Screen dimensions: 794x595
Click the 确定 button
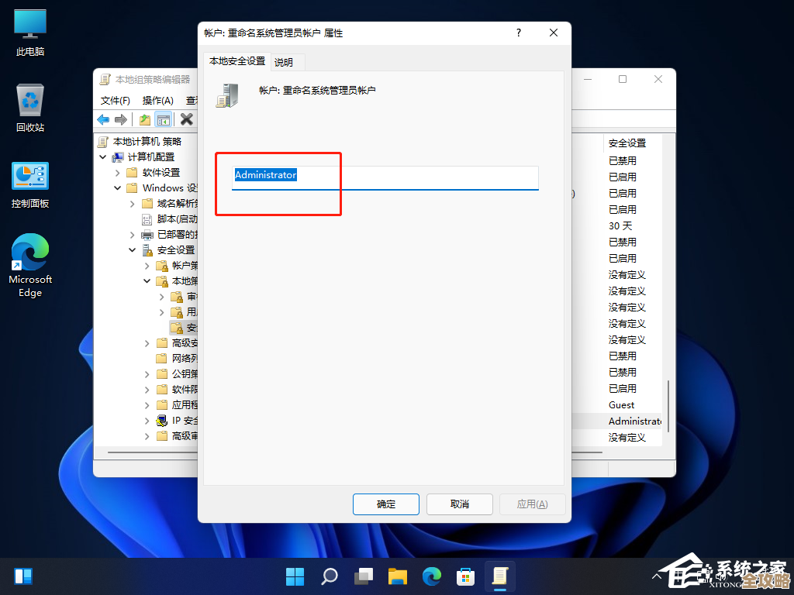(x=385, y=504)
